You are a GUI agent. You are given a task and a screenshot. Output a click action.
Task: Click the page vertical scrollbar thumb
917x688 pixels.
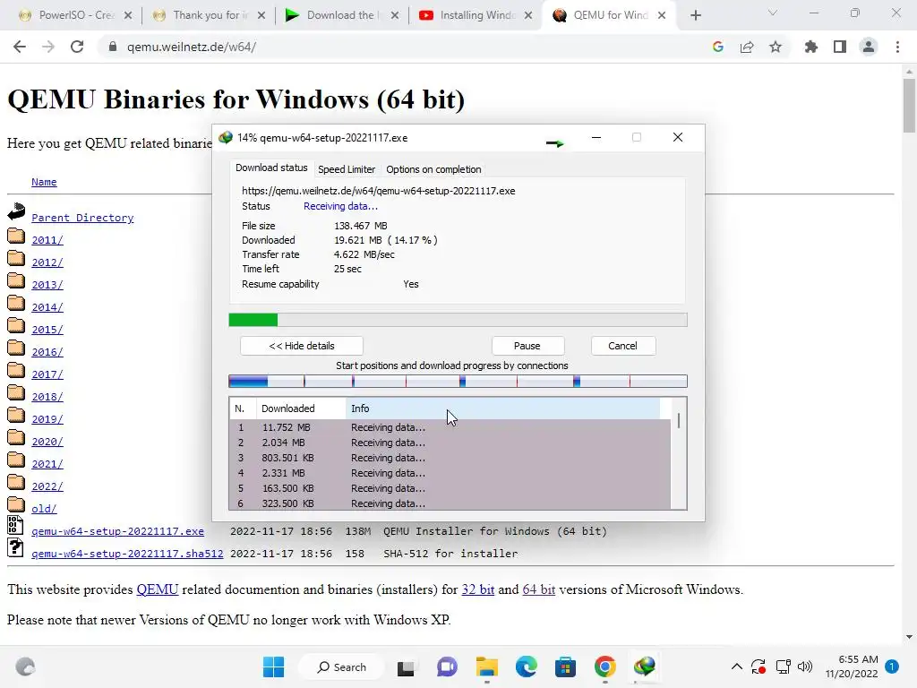[x=909, y=106]
